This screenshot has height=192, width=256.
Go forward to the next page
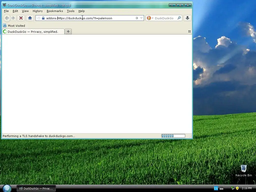point(13,18)
